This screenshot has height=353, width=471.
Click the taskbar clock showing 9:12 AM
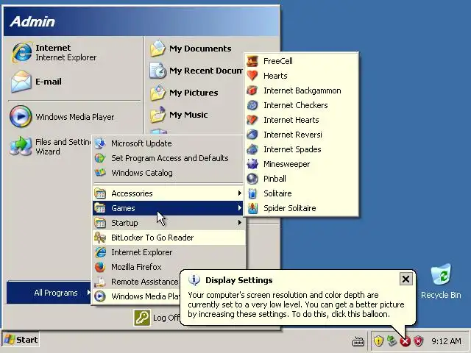pyautogui.click(x=446, y=341)
